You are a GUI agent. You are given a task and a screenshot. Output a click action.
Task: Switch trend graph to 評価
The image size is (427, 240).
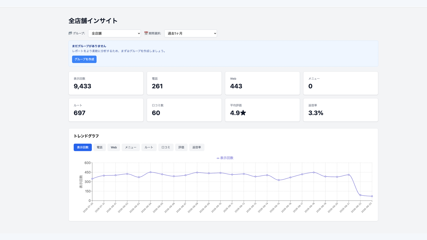181,147
